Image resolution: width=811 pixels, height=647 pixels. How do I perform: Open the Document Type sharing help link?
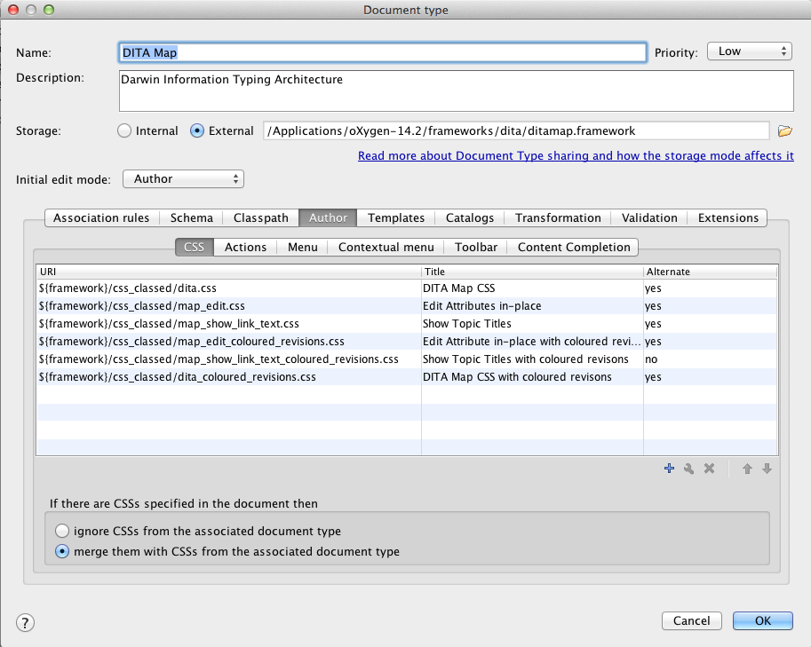[576, 155]
